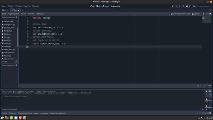
Task: Switch to the 3D workspace
Action: tap(99, 6)
